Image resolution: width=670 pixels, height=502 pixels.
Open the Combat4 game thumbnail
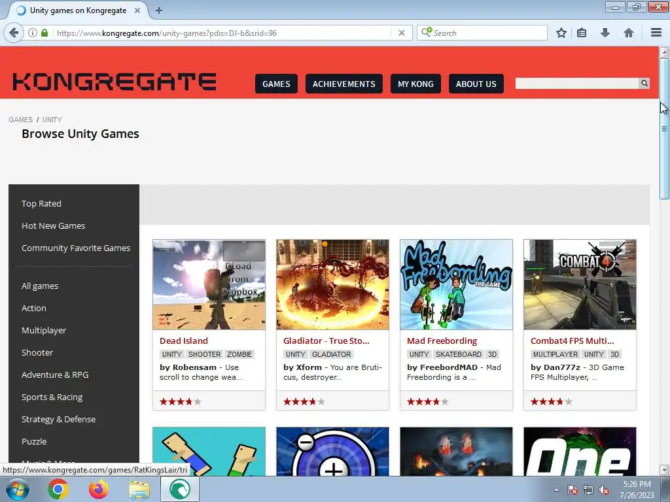[x=580, y=285]
